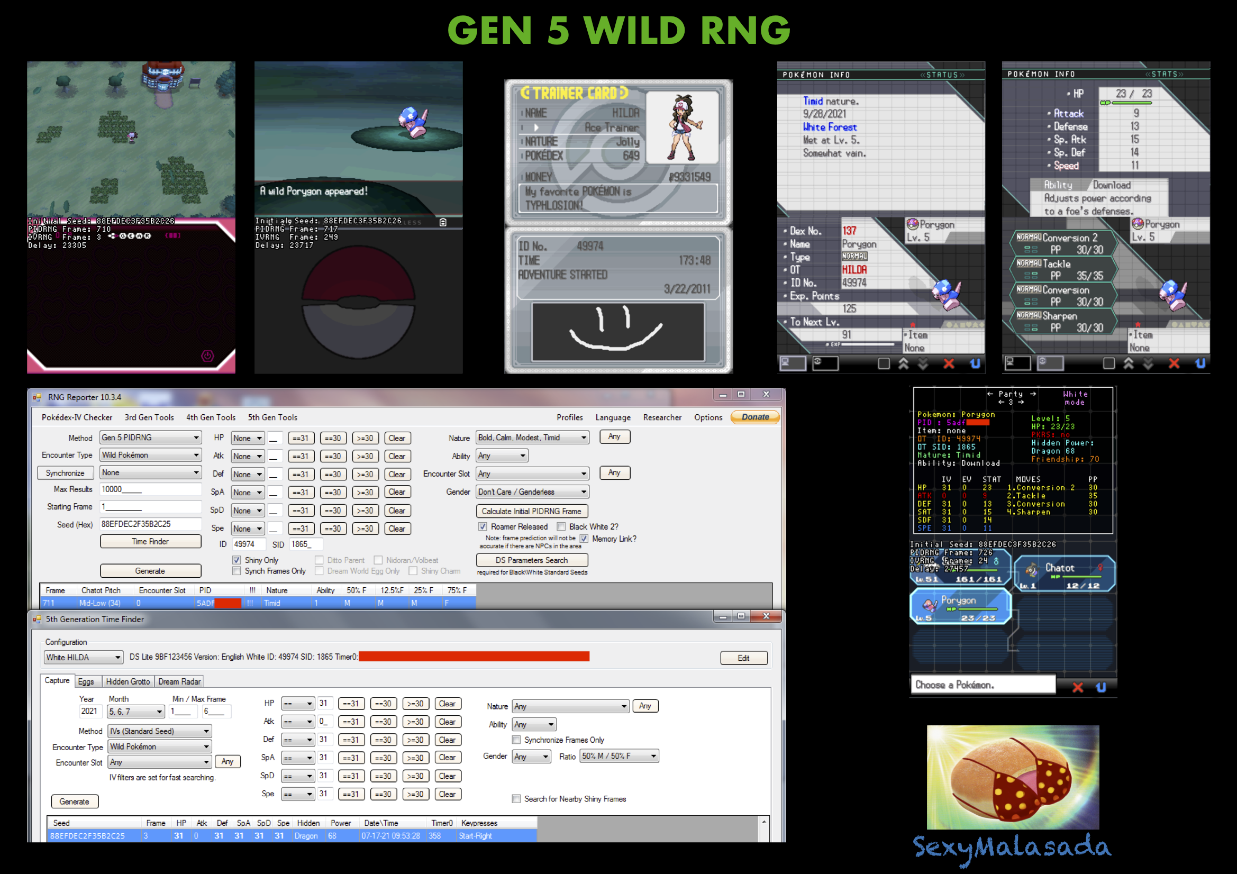Click red X beside Choose a Pokémon
Screen dimensions: 1237x874
click(1078, 687)
